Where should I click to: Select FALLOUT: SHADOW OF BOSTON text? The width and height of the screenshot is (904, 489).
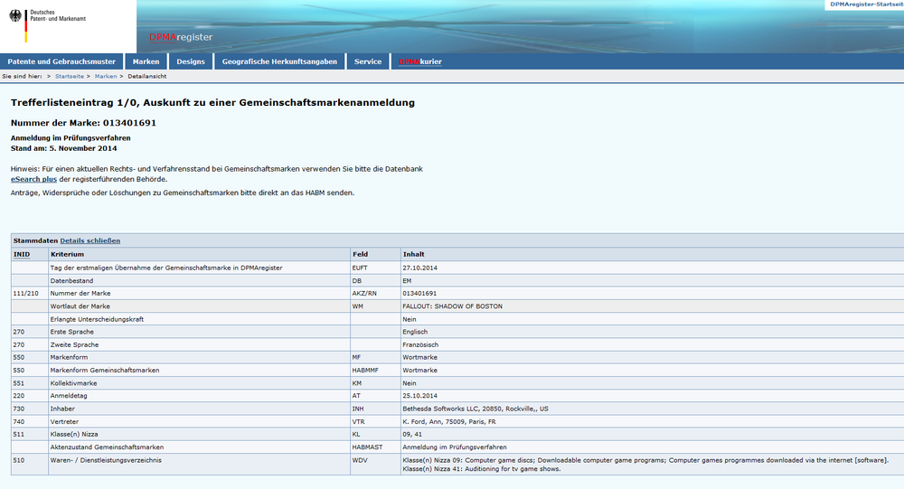[x=453, y=306]
